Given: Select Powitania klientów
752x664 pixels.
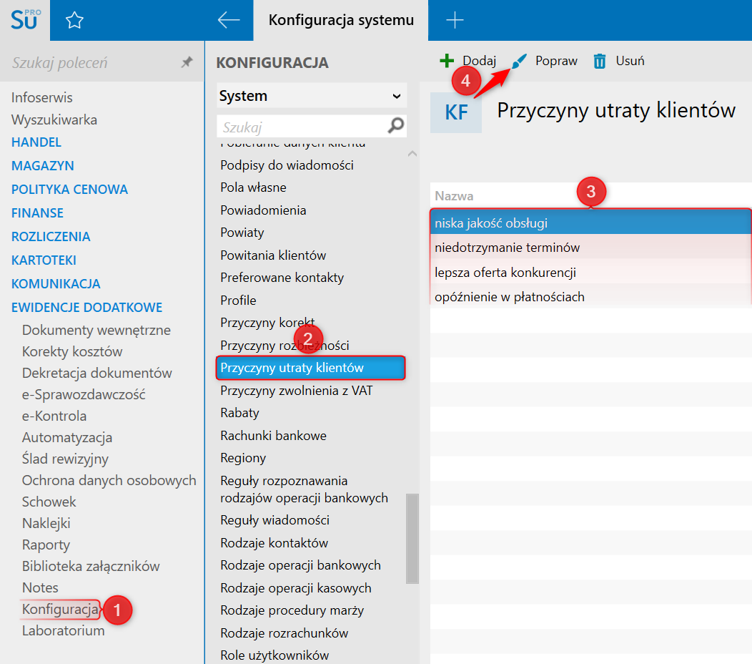Looking at the screenshot, I should (273, 255).
